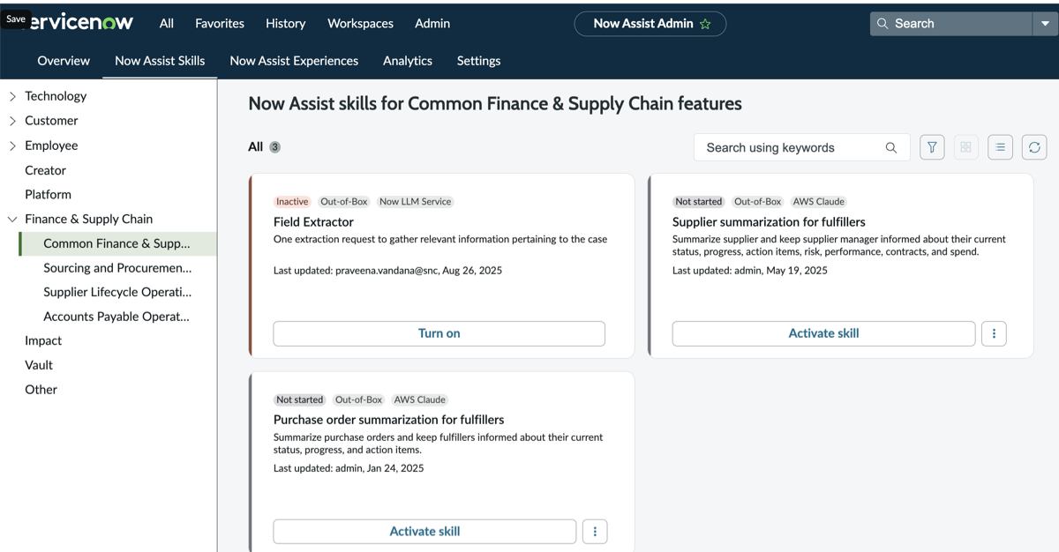
Task: Expand the Customer category
Action: [12, 121]
